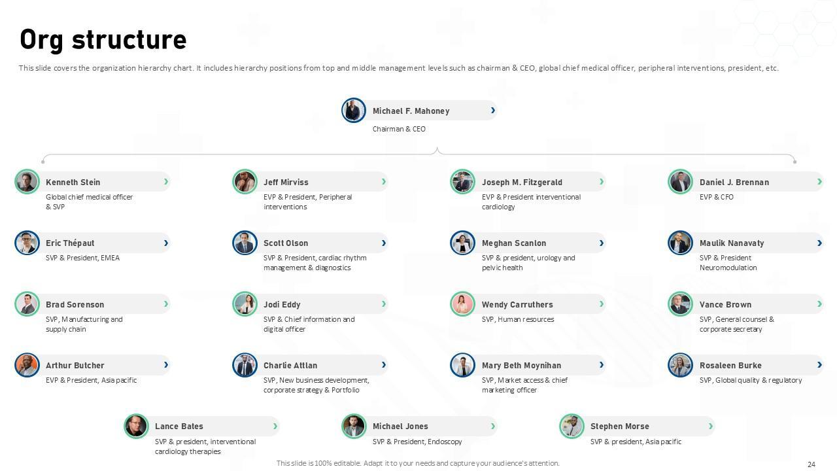Click the Chairman & CEO subtitle text

[399, 129]
